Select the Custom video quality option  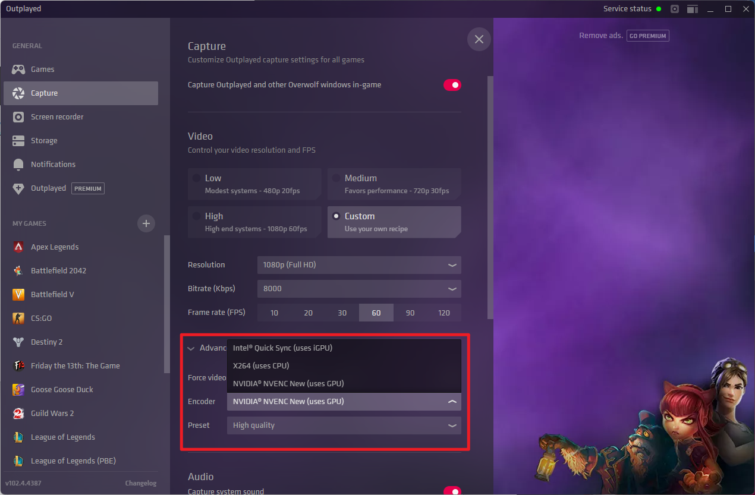click(394, 222)
